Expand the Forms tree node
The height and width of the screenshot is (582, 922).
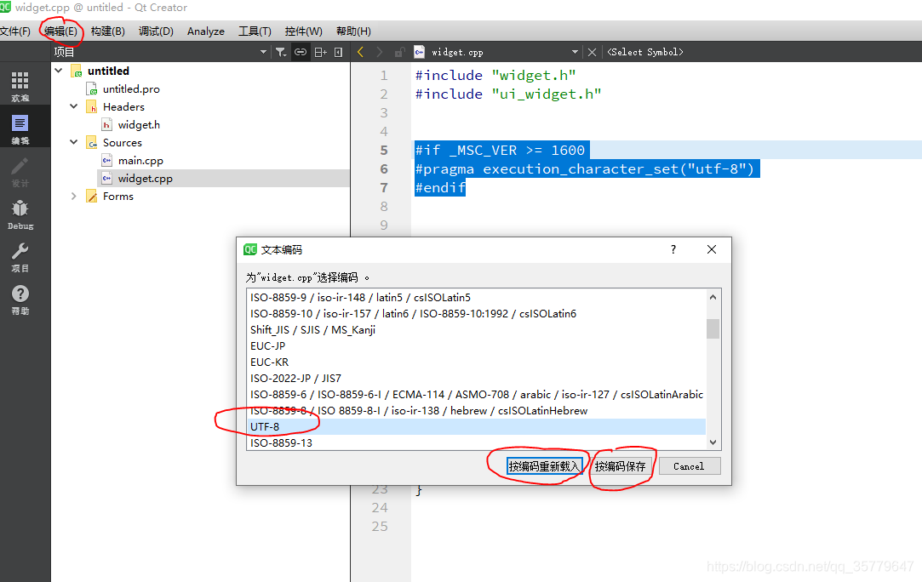73,197
